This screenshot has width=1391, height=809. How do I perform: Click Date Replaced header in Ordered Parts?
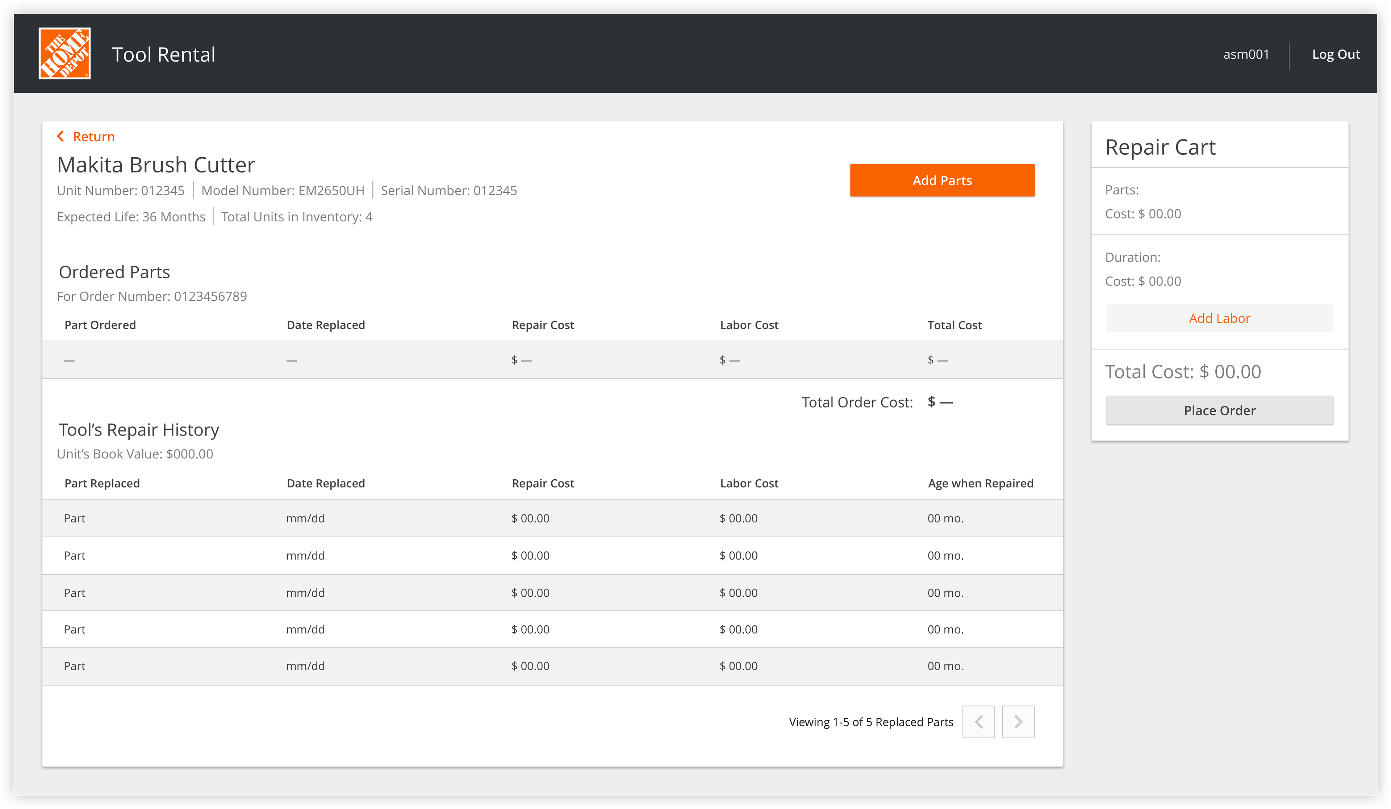326,325
